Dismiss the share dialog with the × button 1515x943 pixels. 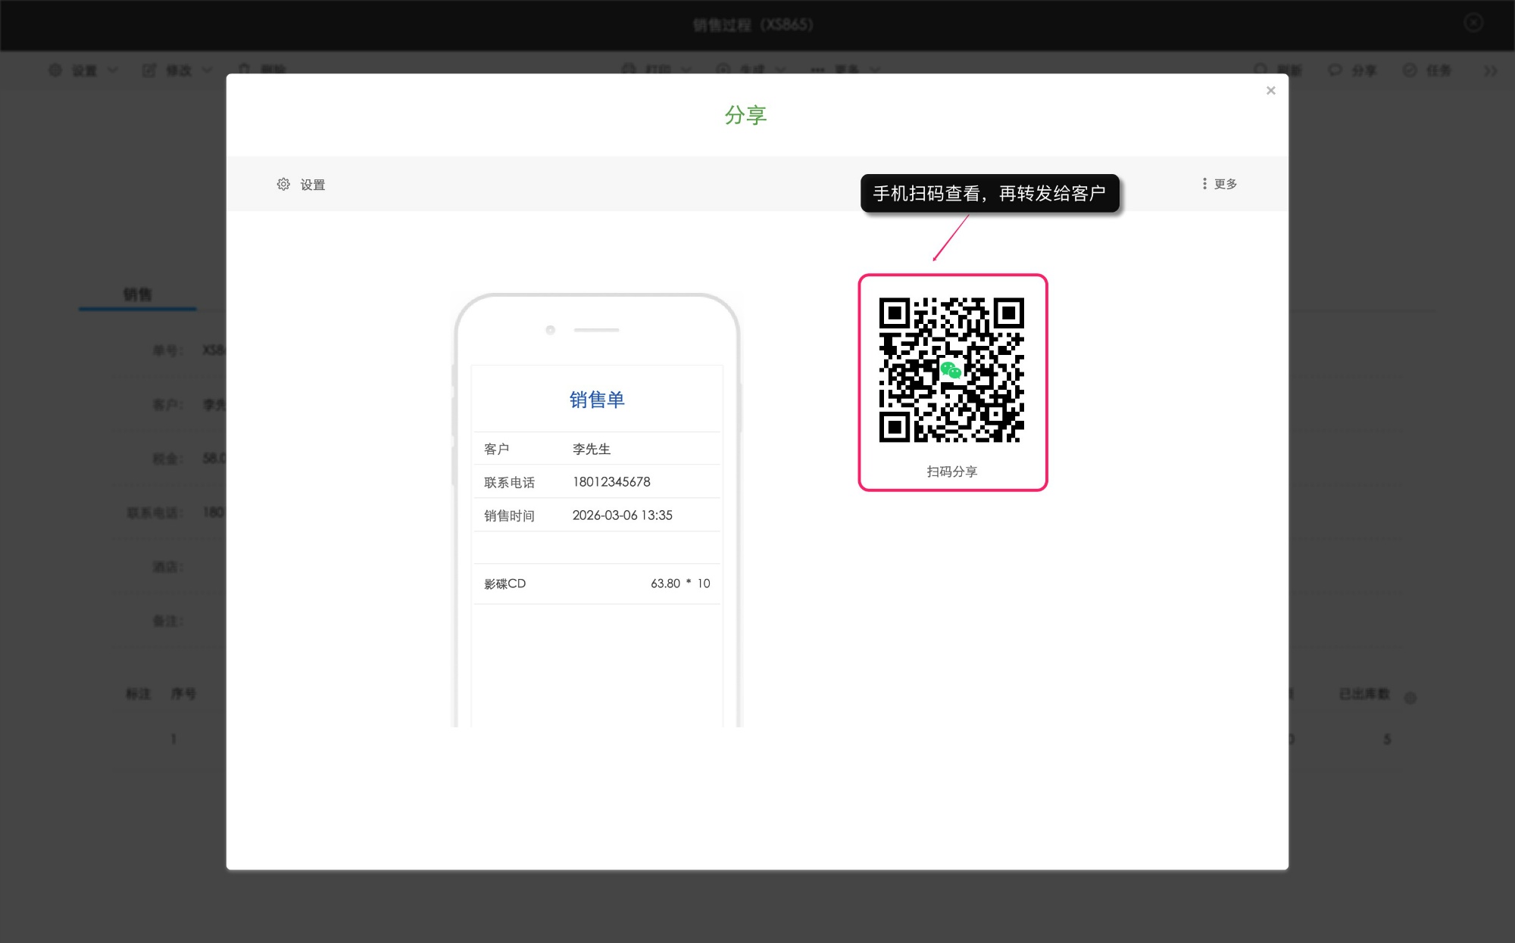click(1271, 90)
